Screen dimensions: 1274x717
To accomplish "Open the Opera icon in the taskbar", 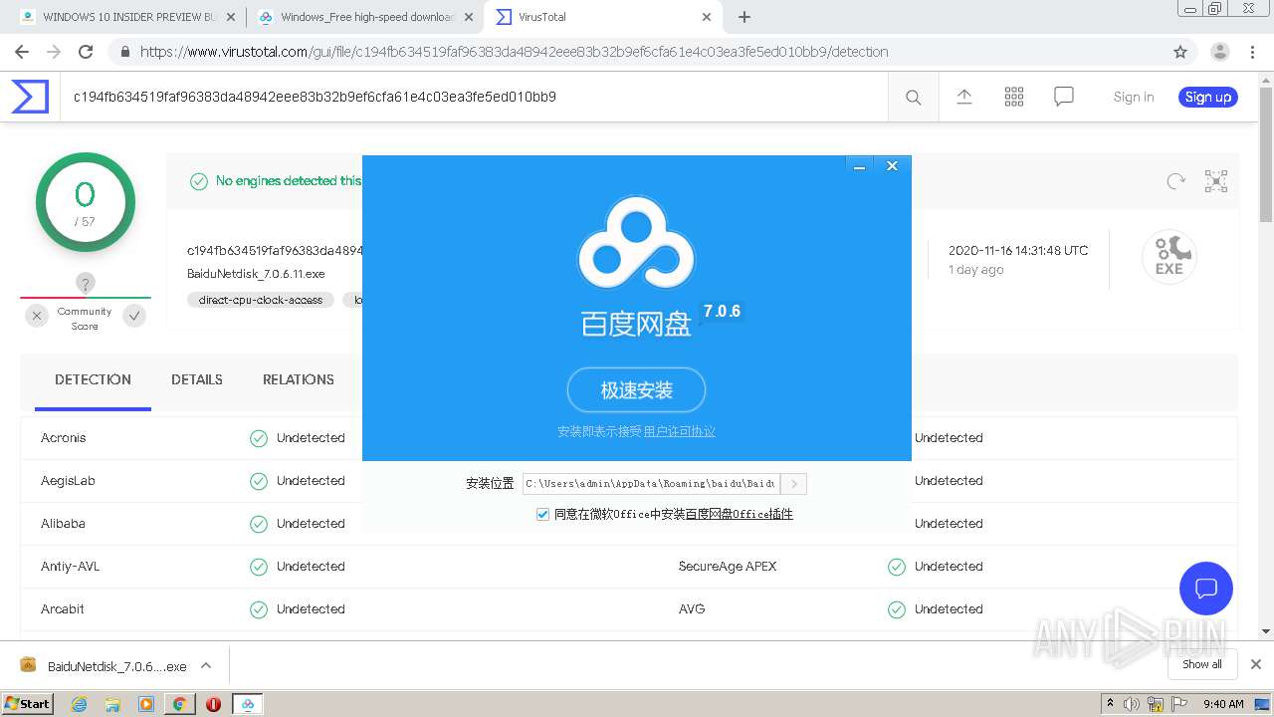I will [x=213, y=704].
